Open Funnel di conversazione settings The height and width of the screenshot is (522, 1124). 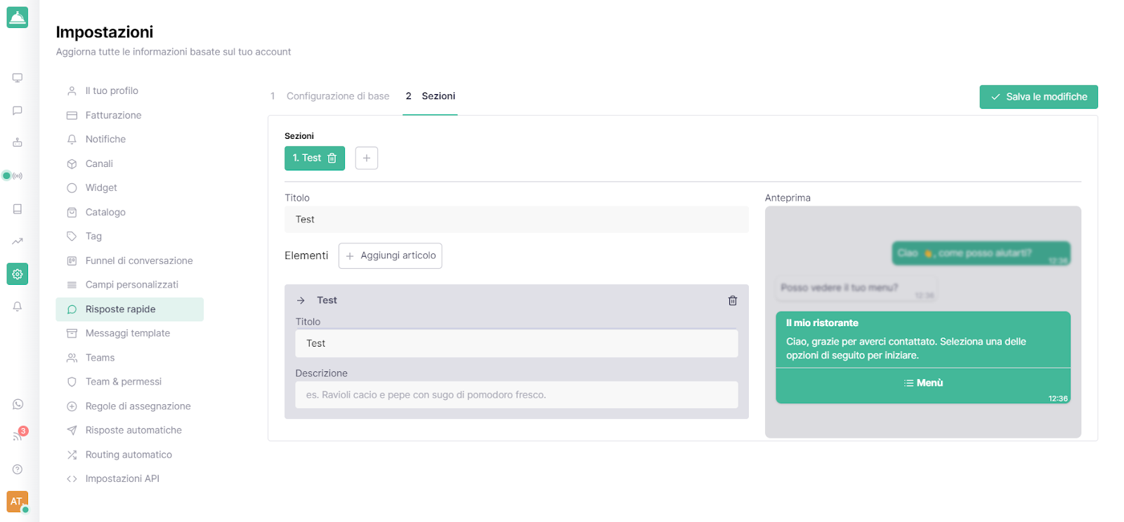click(139, 260)
